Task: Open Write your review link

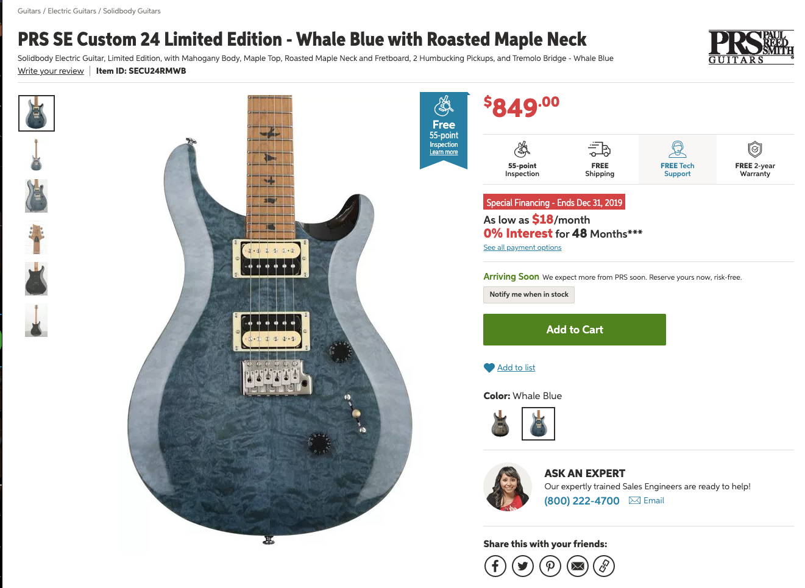Action: coord(51,71)
